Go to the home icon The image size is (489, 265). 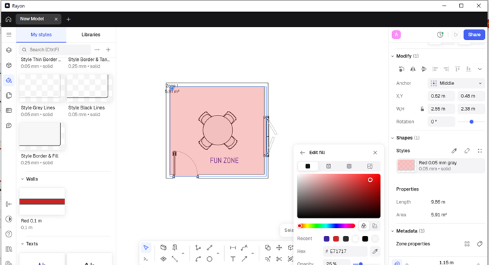tap(8, 20)
